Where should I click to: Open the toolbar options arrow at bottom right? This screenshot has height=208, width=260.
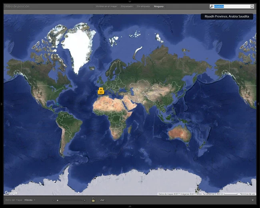(253, 200)
